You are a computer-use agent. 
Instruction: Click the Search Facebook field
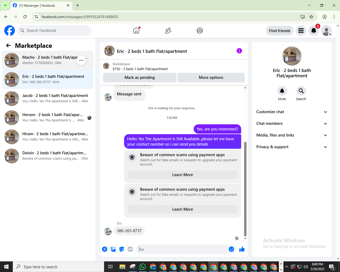click(54, 31)
